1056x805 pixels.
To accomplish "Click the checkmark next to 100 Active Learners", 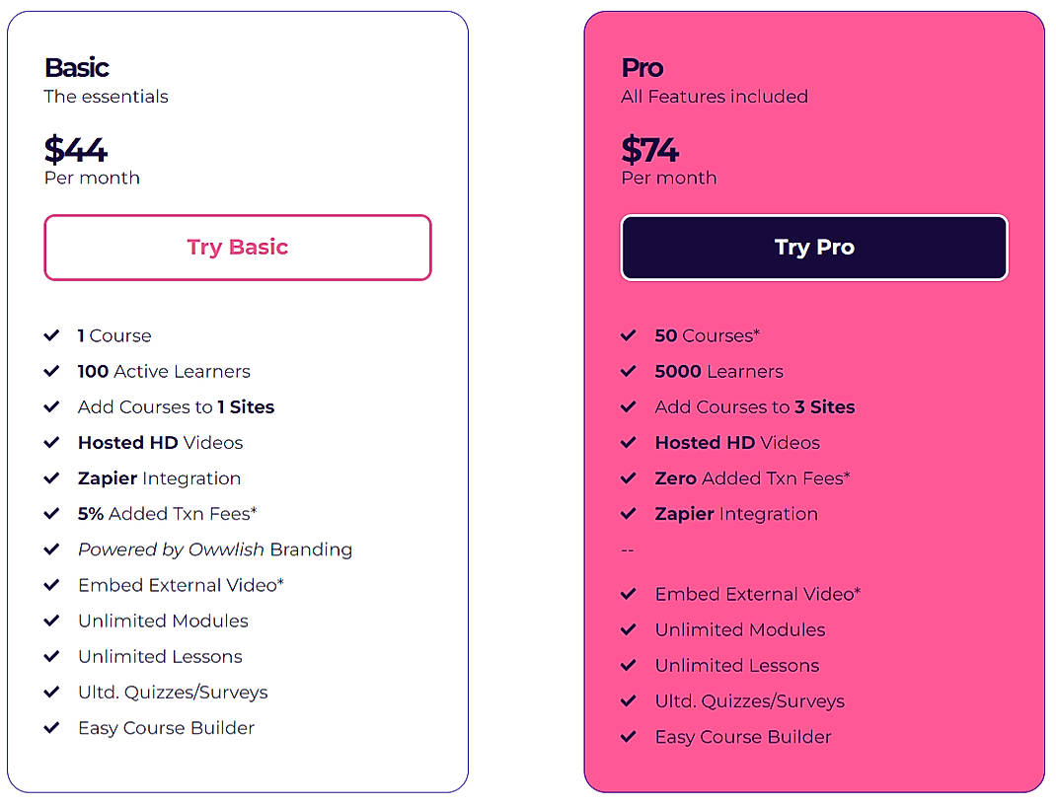I will 53,371.
